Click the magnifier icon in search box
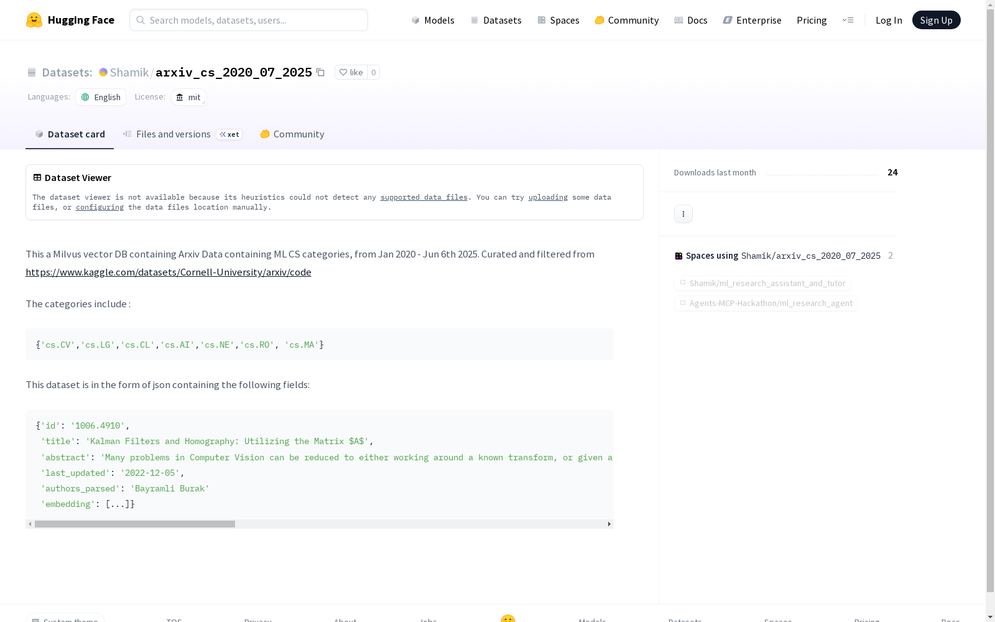Screen dimensions: 995x622 click(141, 20)
